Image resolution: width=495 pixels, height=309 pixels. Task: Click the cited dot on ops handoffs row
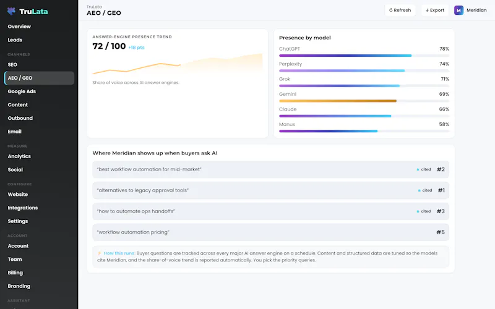(418, 211)
